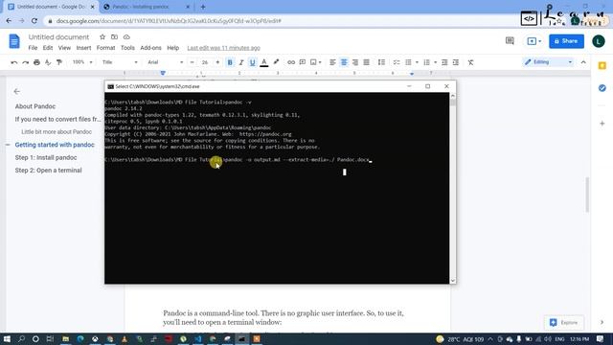The height and width of the screenshot is (345, 613).
Task: Click the Share button
Action: pyautogui.click(x=566, y=41)
